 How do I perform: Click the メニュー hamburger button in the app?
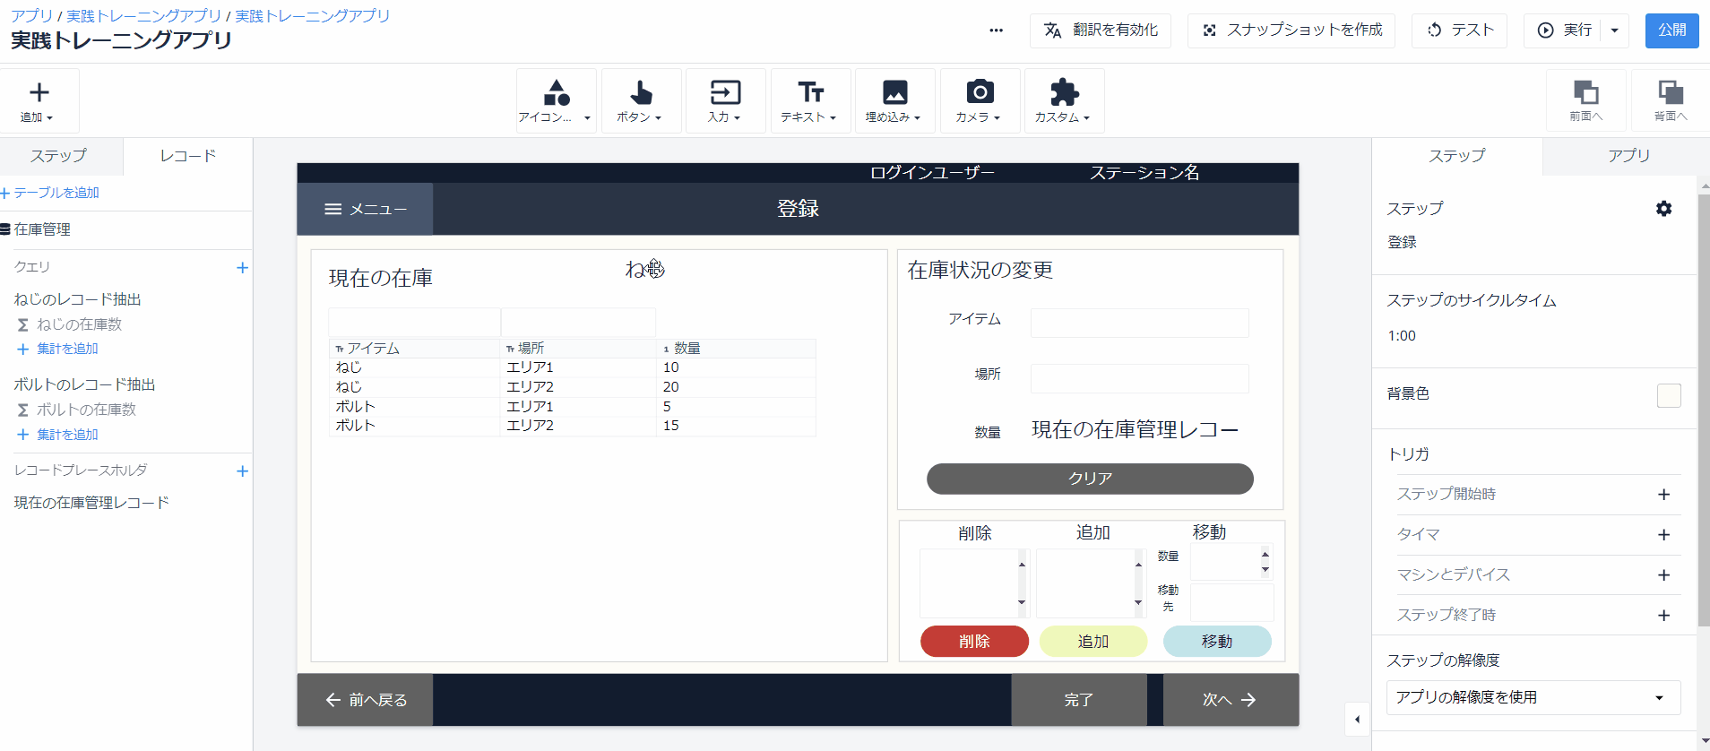coord(365,209)
